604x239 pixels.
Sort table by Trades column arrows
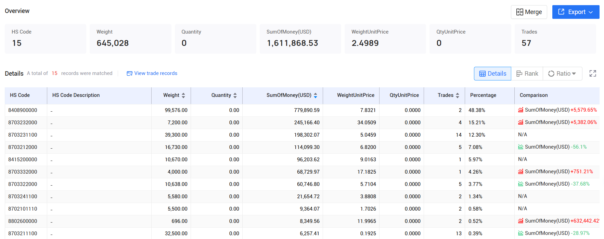[458, 96]
